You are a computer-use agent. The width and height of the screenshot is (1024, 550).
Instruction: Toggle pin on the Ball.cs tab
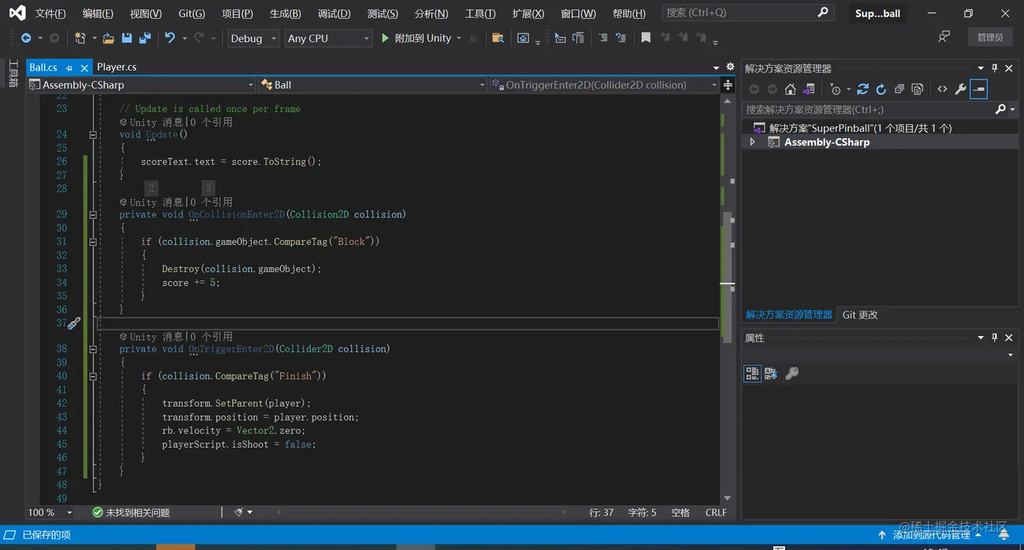tap(69, 68)
